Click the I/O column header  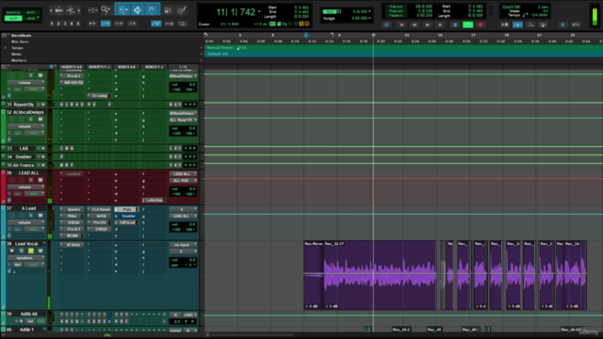click(x=183, y=67)
